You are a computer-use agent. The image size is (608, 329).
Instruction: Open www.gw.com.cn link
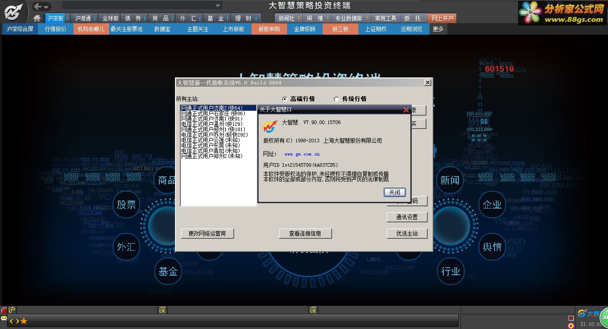(302, 154)
